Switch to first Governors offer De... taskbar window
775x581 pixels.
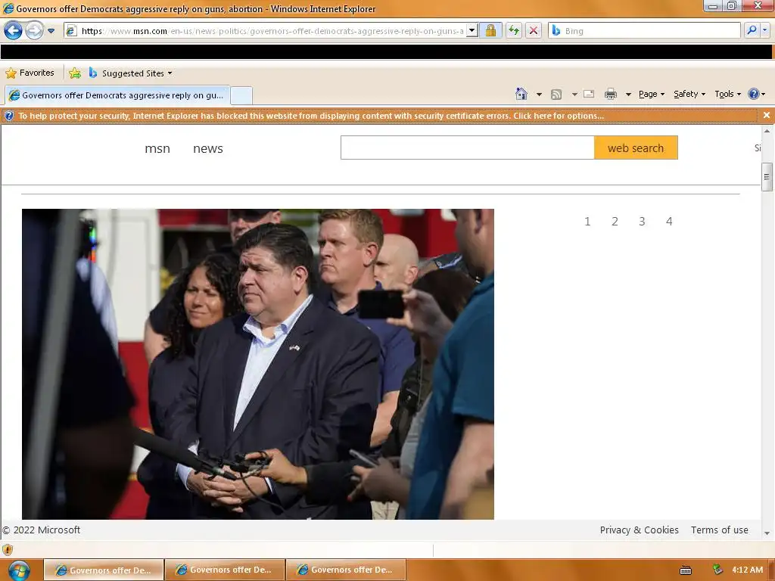104,570
